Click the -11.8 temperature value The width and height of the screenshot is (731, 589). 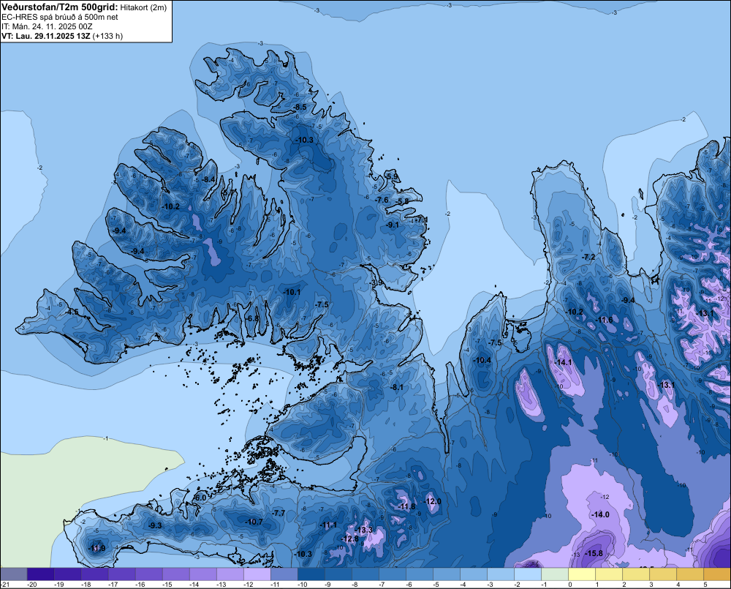(x=406, y=506)
